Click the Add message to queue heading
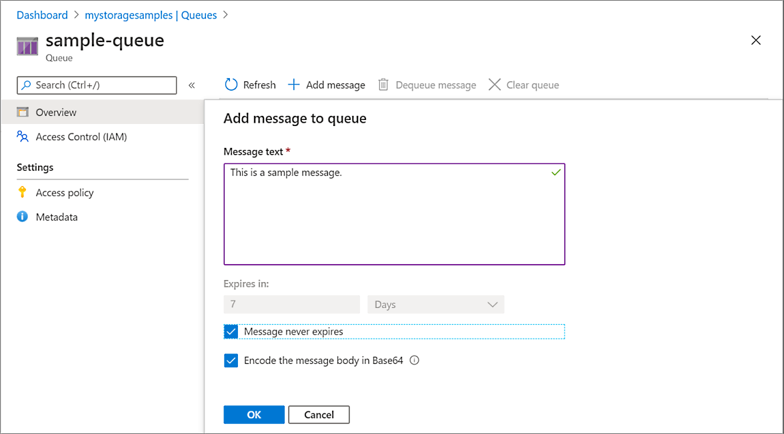This screenshot has width=784, height=434. pos(295,119)
